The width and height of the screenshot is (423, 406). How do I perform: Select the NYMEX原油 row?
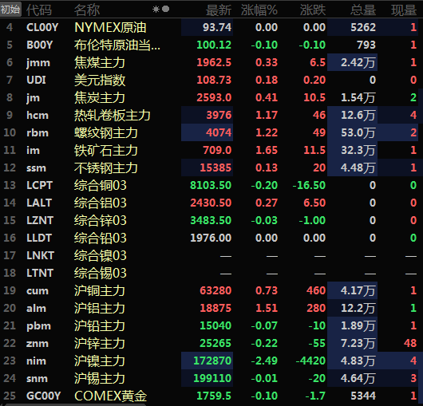pyautogui.click(x=211, y=27)
